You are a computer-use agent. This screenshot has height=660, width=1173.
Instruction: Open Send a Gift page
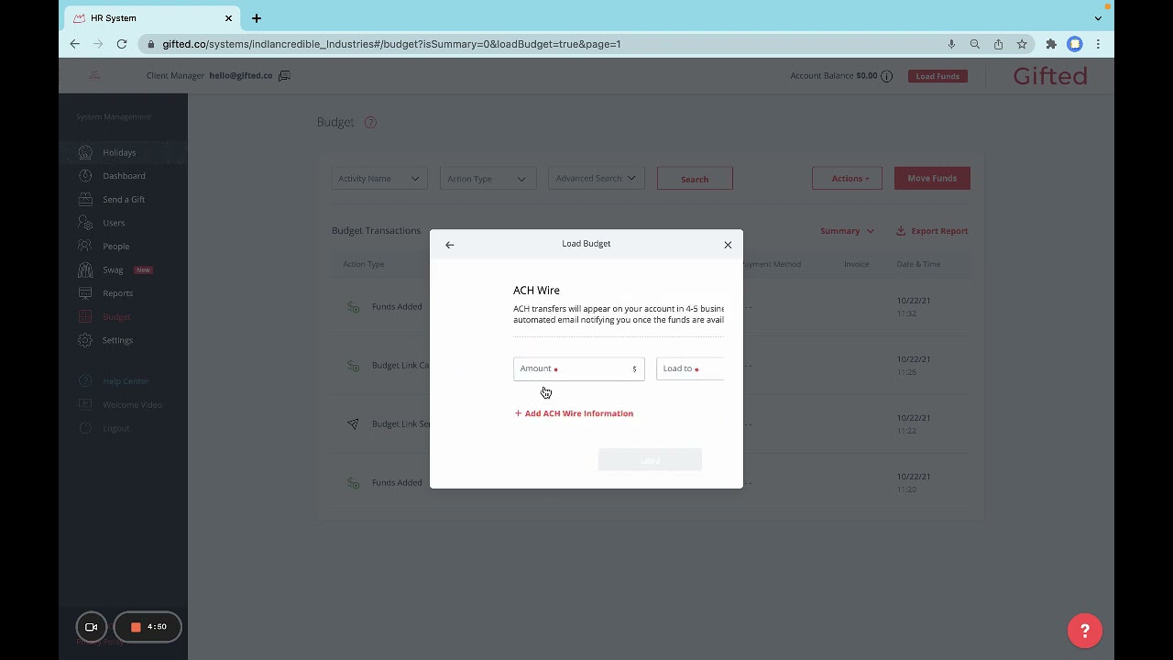(x=124, y=200)
